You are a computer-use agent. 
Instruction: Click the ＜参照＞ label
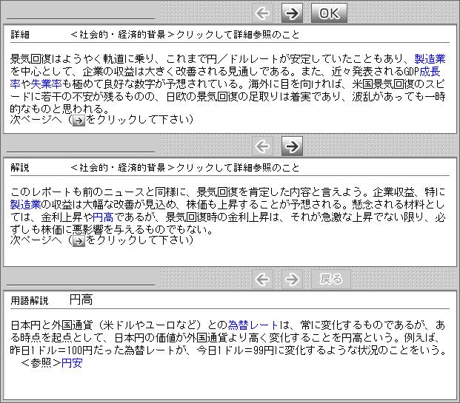pos(41,363)
